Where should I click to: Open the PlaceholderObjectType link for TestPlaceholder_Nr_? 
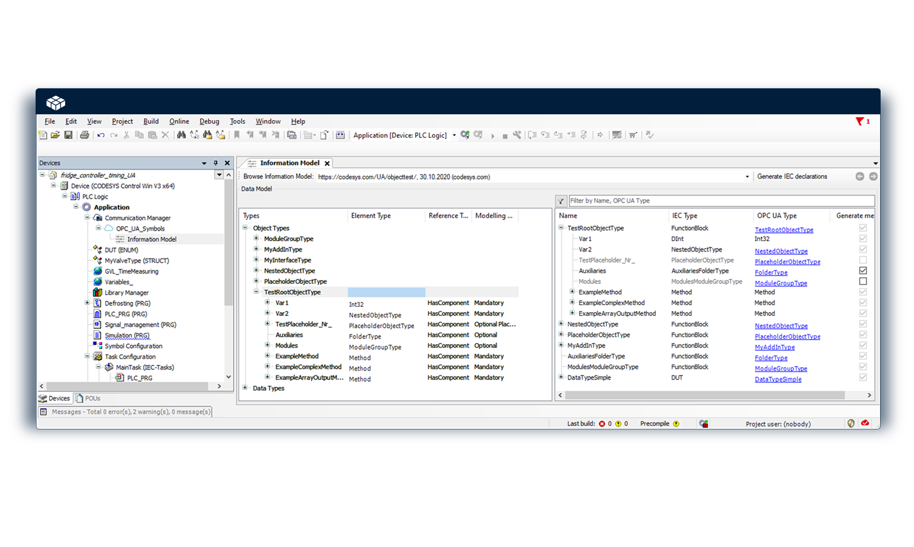(x=787, y=262)
